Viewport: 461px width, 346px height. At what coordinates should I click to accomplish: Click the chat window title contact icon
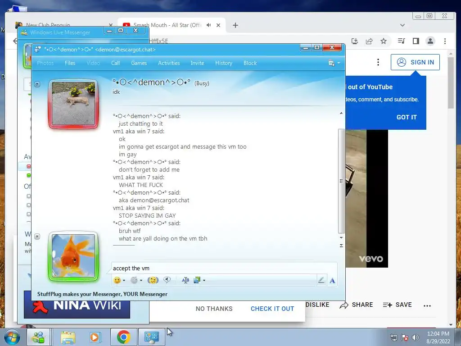[x=38, y=50]
